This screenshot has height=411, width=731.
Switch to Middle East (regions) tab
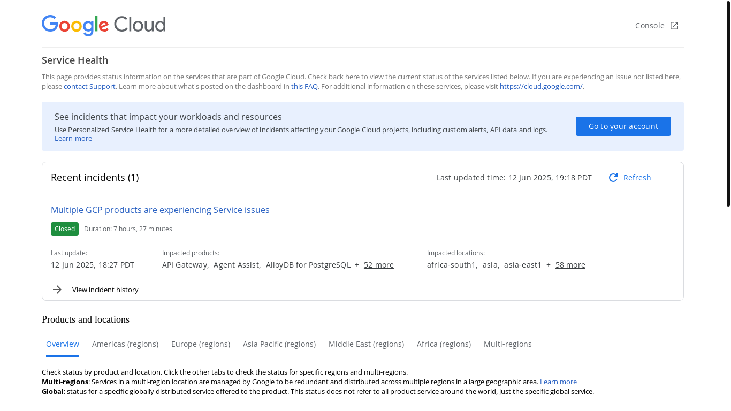[x=366, y=344]
